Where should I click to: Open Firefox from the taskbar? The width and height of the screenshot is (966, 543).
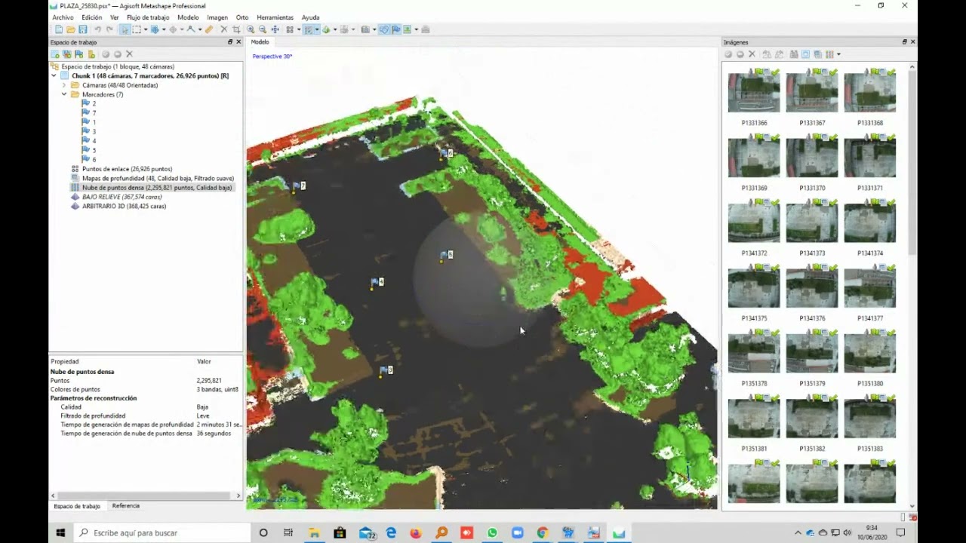(416, 532)
